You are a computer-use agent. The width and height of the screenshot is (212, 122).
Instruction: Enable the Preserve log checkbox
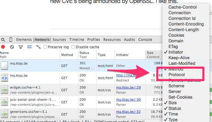(x=45, y=47)
